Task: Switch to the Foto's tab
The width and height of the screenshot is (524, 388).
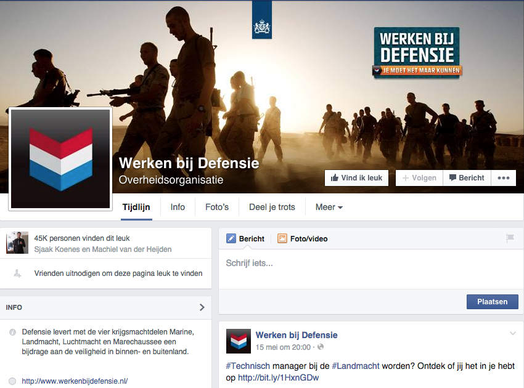Action: pos(217,207)
